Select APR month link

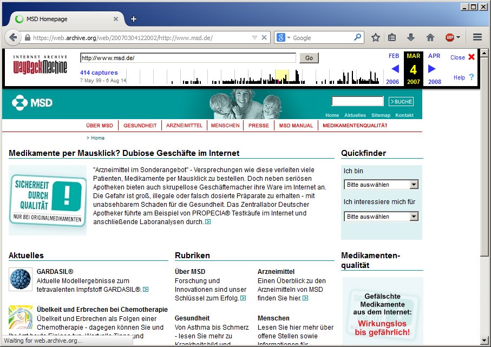(x=434, y=56)
